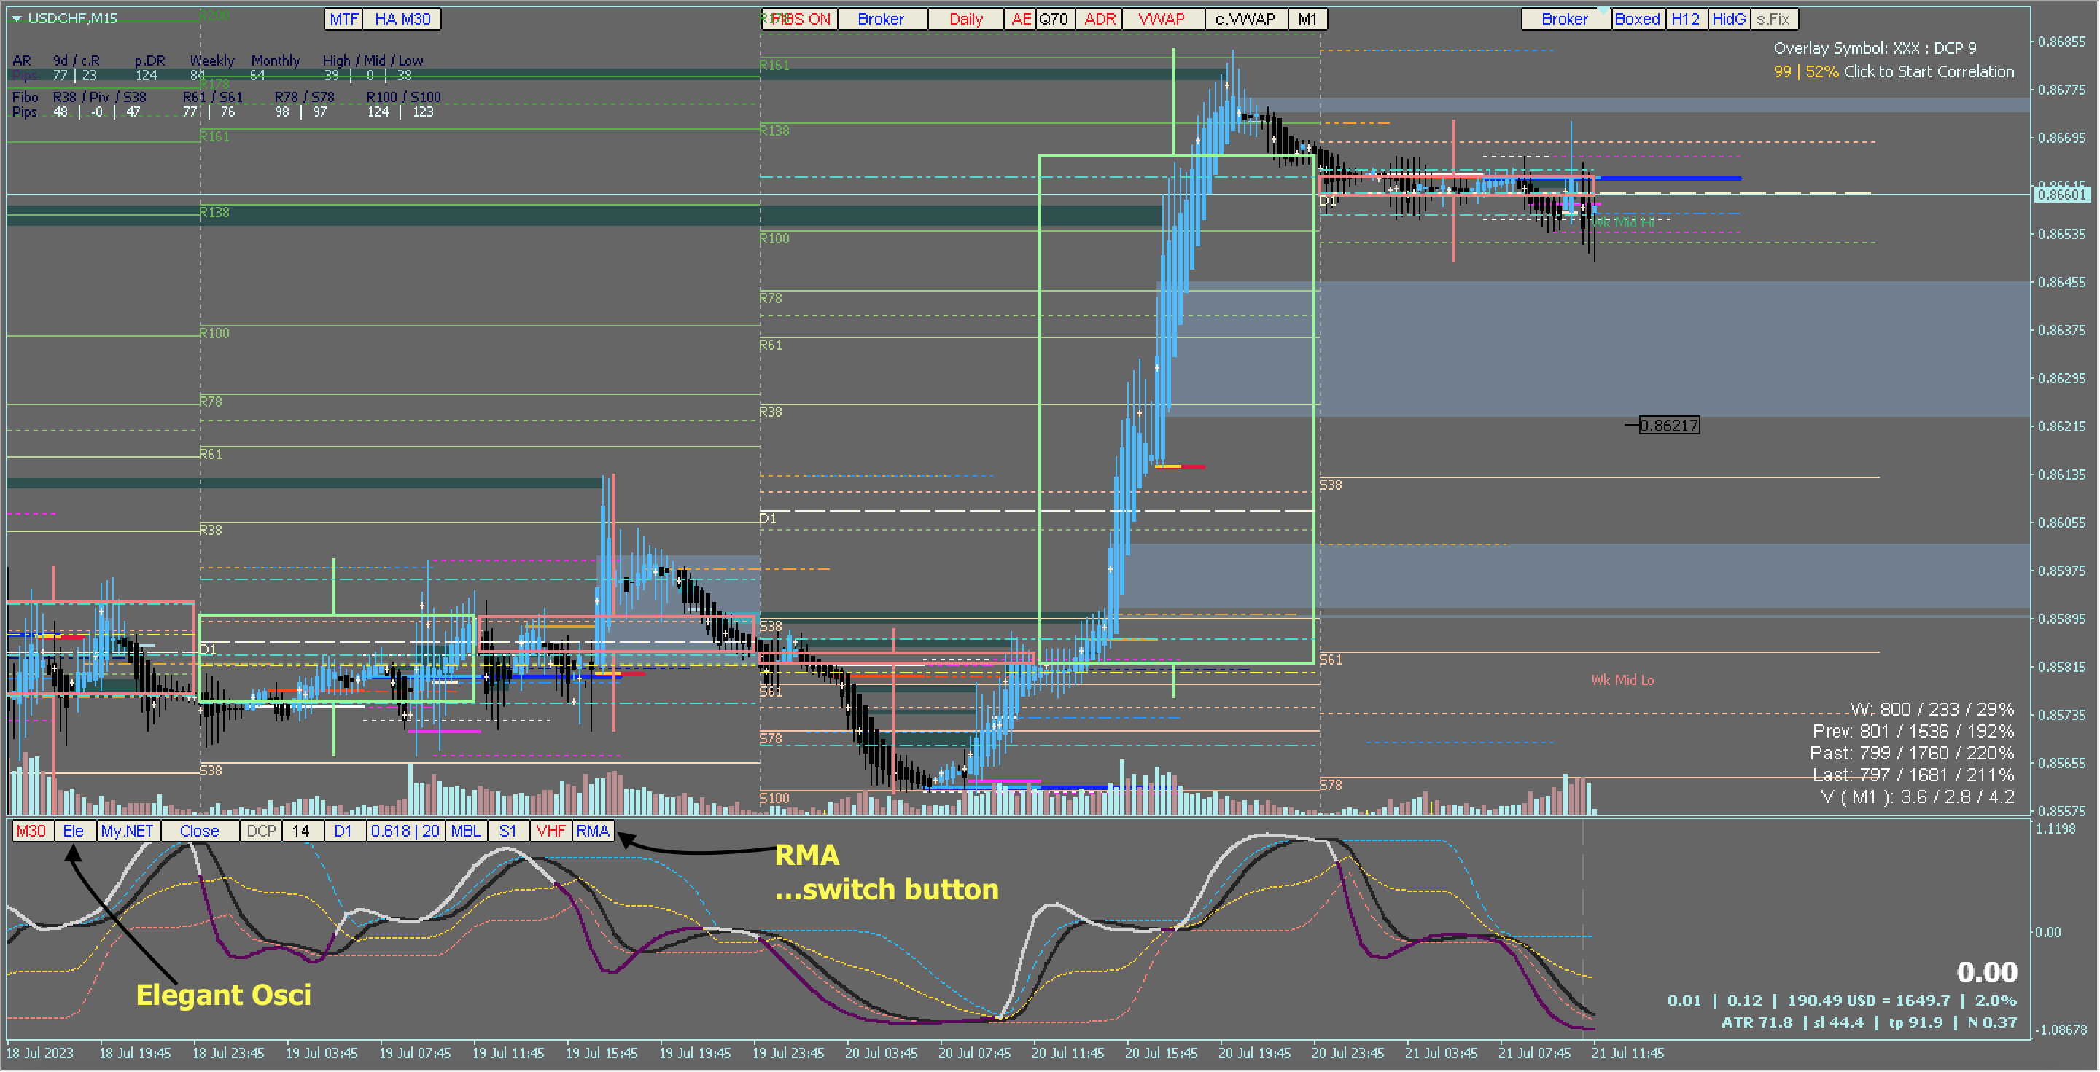Image resolution: width=2100 pixels, height=1072 pixels.
Task: Click the MTF button
Action: point(343,19)
